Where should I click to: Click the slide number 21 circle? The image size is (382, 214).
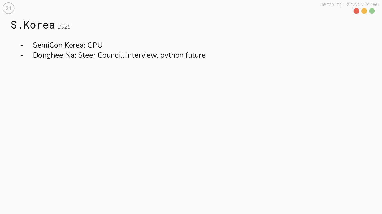click(8, 8)
